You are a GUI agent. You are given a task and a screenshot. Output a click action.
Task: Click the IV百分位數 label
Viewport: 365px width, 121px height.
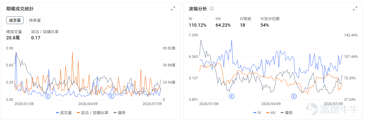click(270, 19)
